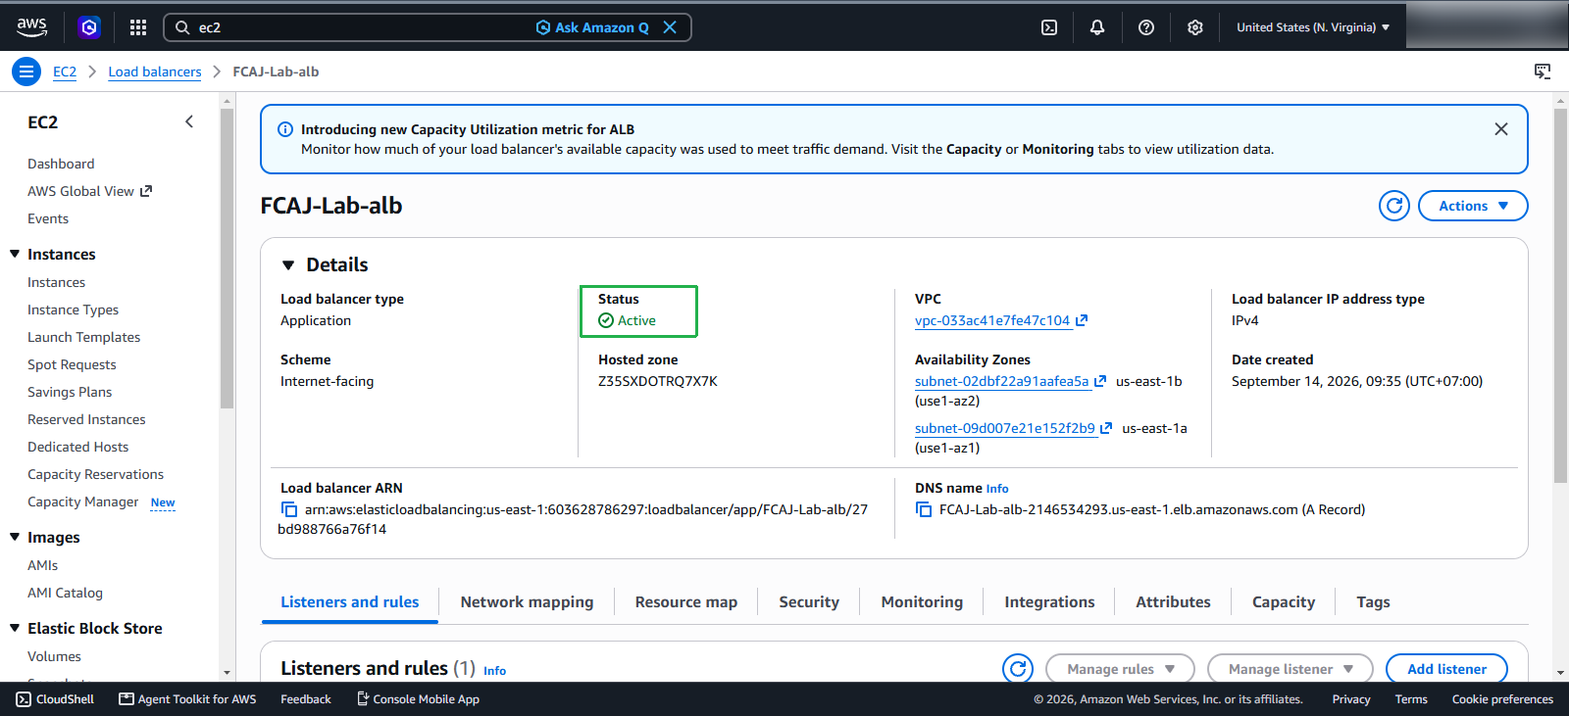The width and height of the screenshot is (1569, 716).
Task: Clear the ec2 search with the X icon
Action: click(670, 27)
